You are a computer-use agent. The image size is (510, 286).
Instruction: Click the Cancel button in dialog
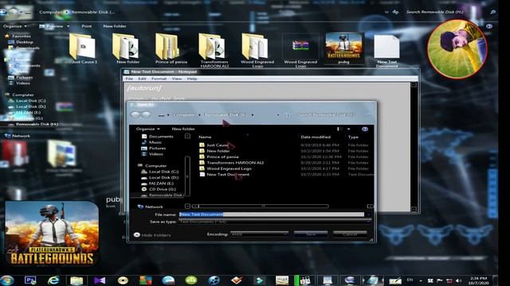(350, 234)
